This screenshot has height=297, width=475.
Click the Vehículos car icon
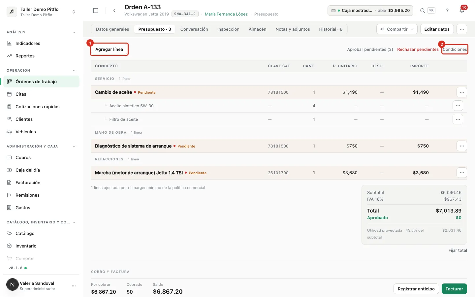pyautogui.click(x=9, y=132)
